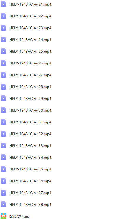Viewport: 134px width, 222px height.
Task: Click the HELY-1948HCIA- 35.mp4 file name
Action: pyautogui.click(x=30, y=169)
